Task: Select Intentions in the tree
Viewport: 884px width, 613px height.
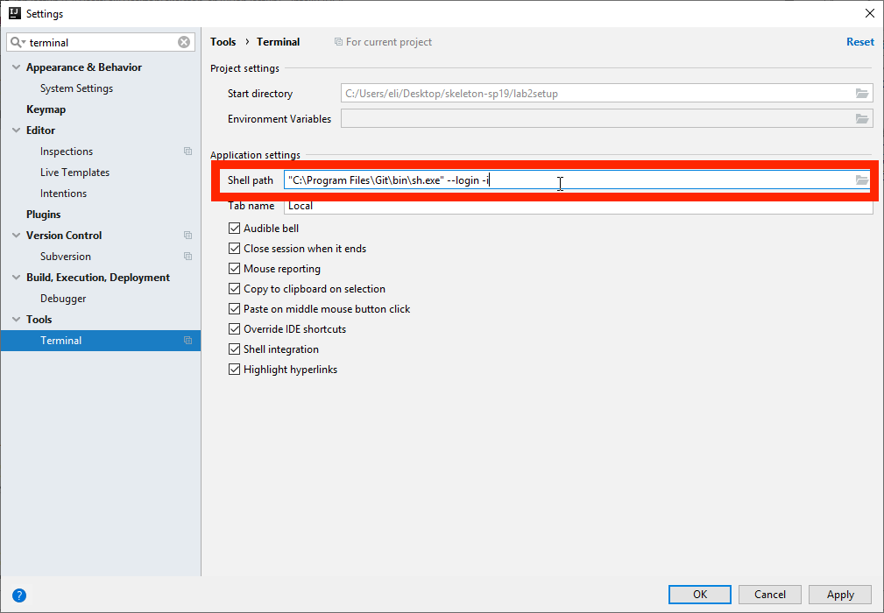Action: [x=64, y=194]
